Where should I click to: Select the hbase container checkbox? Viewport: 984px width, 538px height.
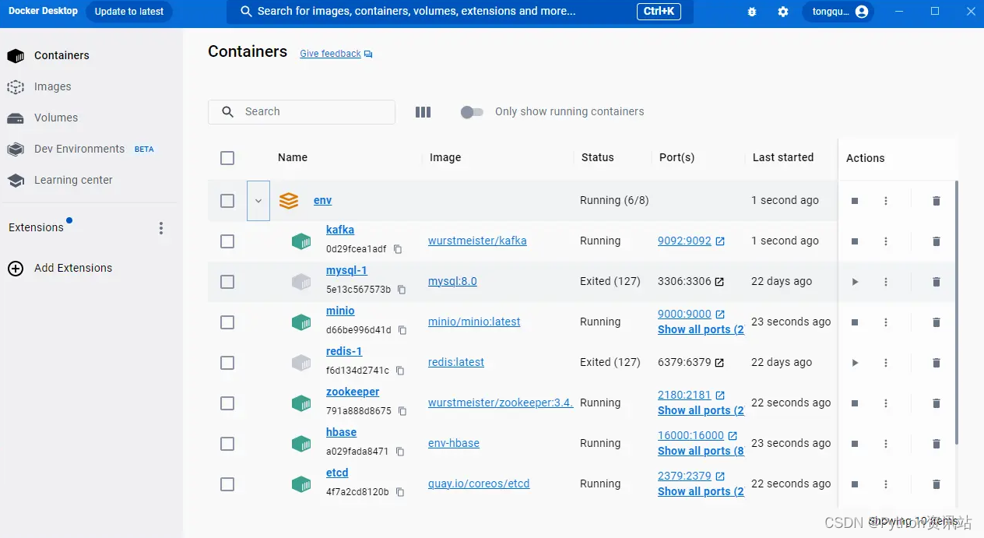click(227, 444)
